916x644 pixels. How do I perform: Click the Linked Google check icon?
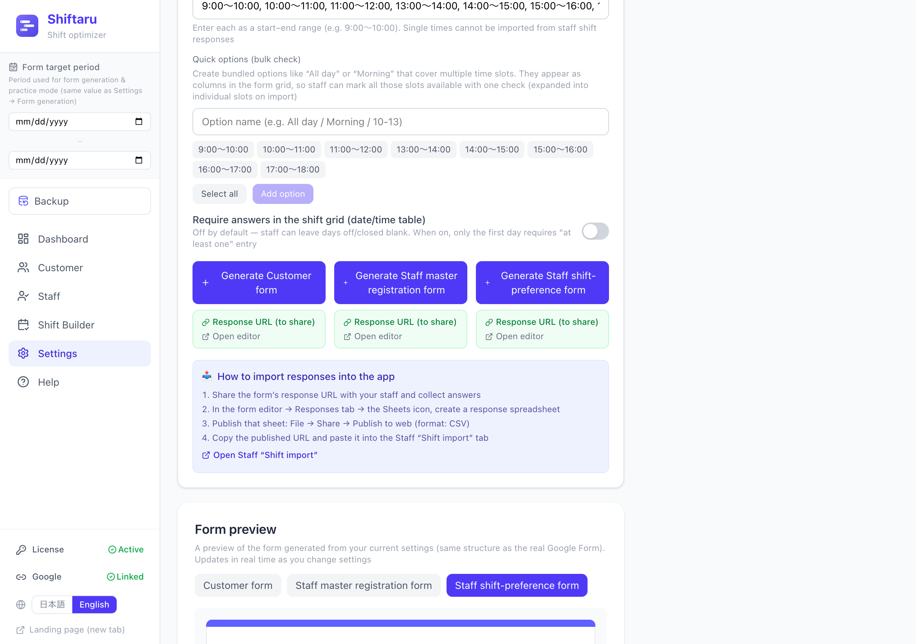coord(111,577)
